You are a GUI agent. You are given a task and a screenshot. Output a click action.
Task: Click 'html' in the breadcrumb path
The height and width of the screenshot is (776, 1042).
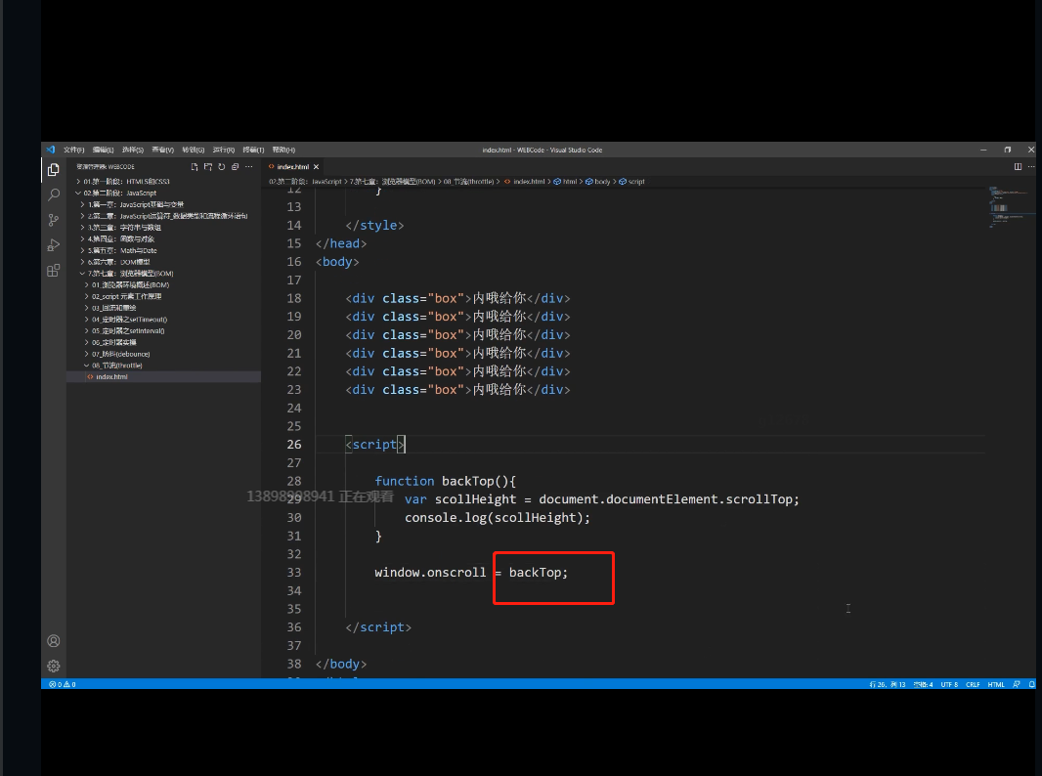[570, 182]
